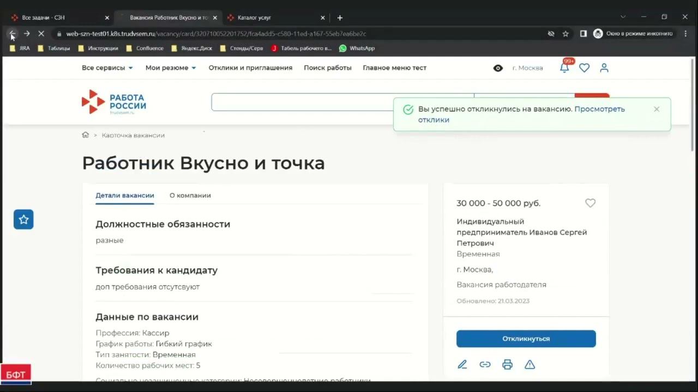Screen dimensions: 698x392
Task: Click Профессия: Кассир line
Action: click(133, 333)
